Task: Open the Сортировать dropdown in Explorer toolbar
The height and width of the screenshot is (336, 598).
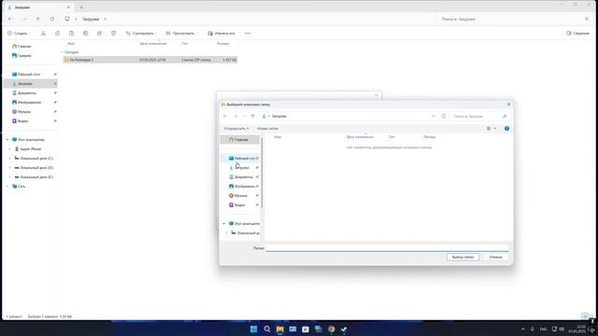Action: point(141,34)
